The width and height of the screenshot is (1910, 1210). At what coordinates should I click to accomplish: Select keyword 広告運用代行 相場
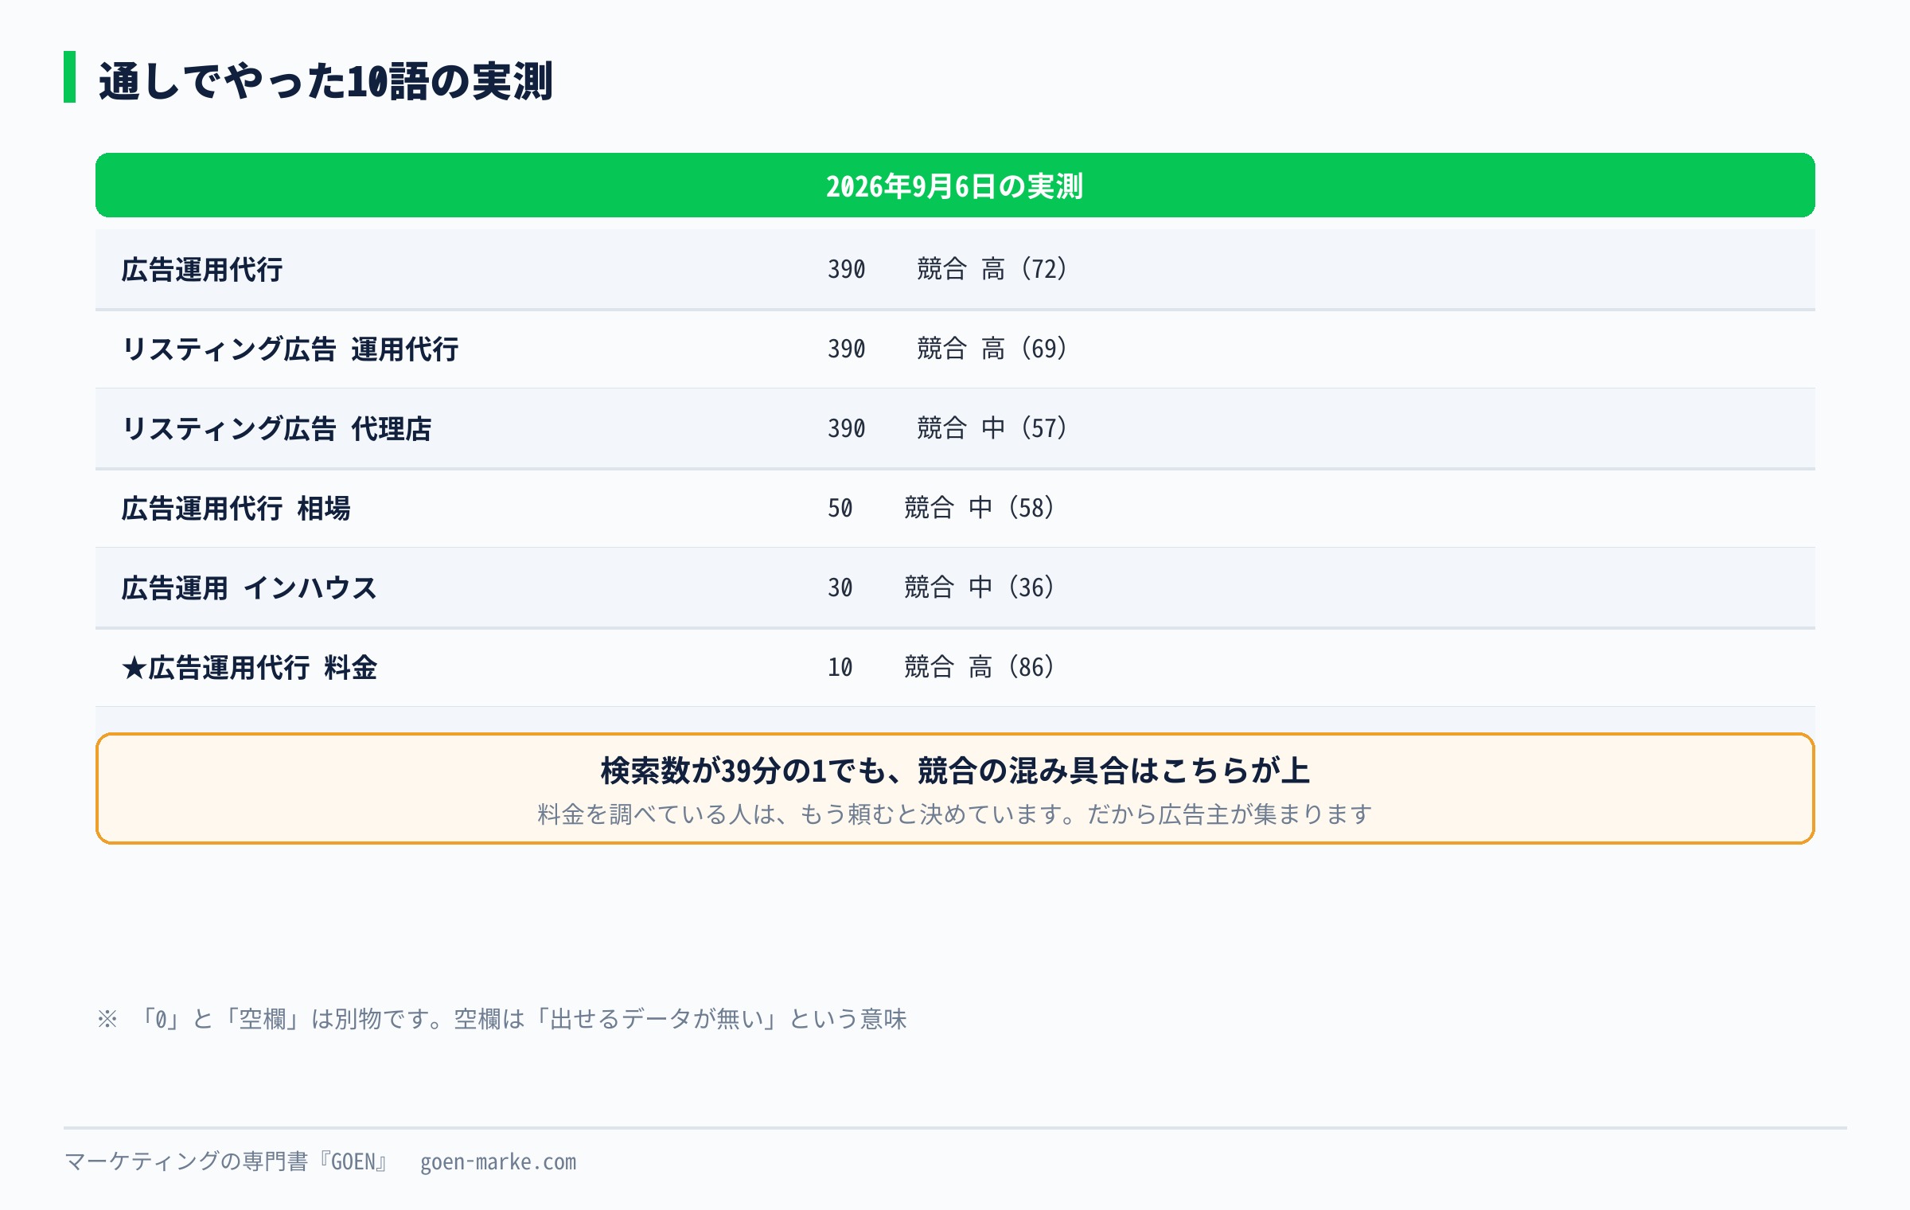point(236,509)
